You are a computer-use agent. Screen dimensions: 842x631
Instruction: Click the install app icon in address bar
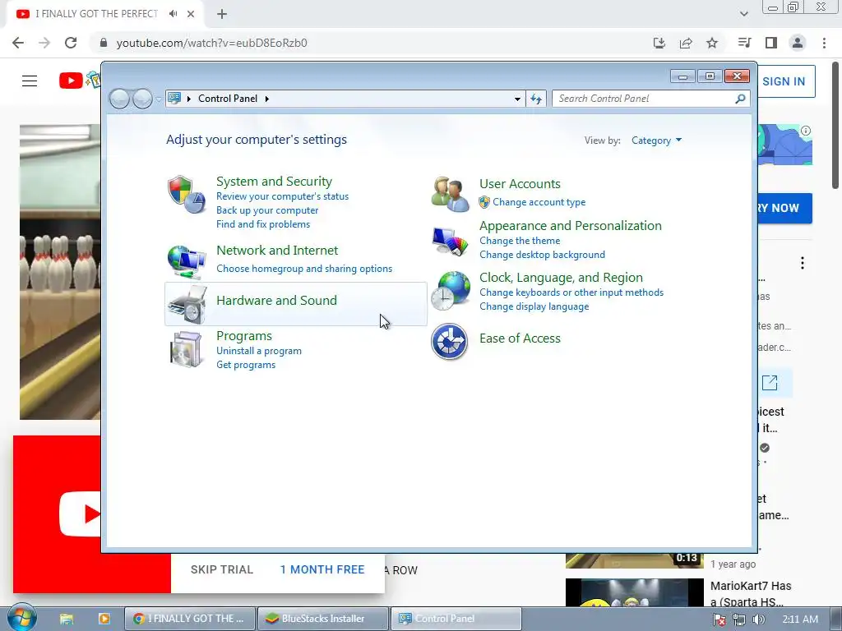659,43
